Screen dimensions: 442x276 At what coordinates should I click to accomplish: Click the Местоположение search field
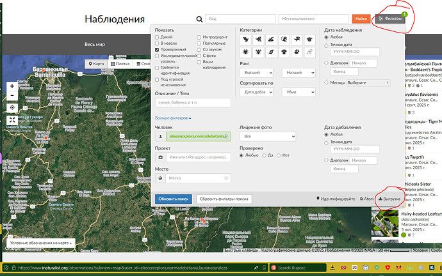pos(314,19)
